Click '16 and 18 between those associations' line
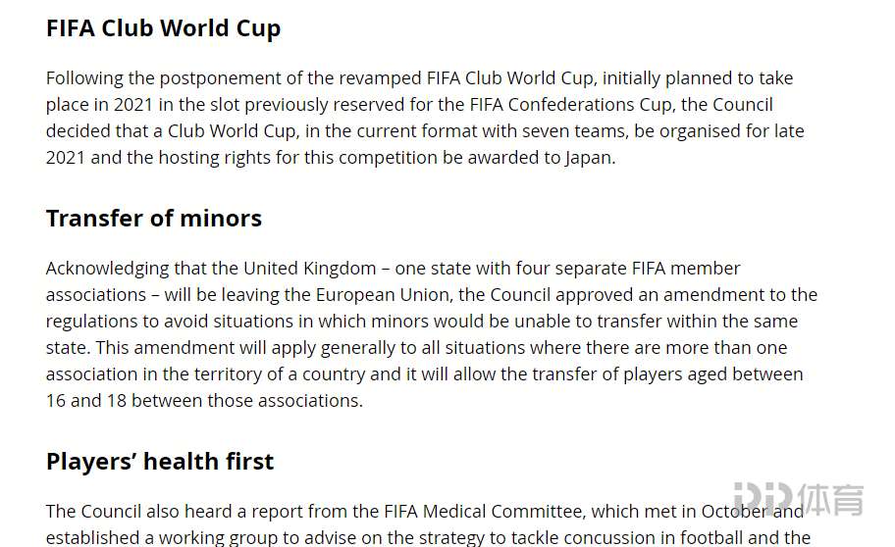895x547 pixels. (204, 401)
